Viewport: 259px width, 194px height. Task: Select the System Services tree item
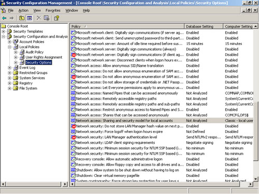[32, 78]
